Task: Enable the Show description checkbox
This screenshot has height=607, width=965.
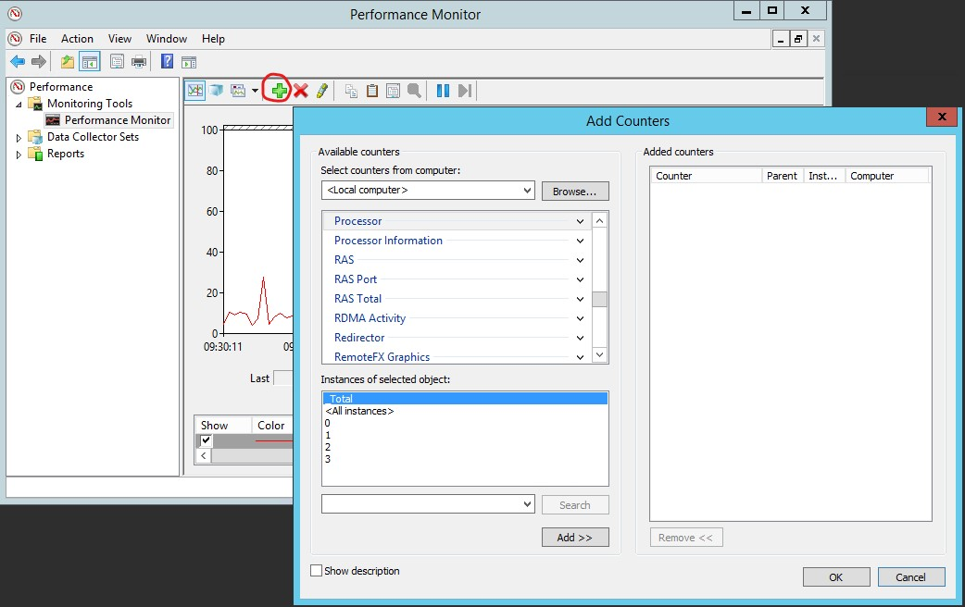Action: 317,571
